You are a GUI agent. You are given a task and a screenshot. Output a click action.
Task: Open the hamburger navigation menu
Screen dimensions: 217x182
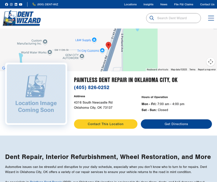211,18
